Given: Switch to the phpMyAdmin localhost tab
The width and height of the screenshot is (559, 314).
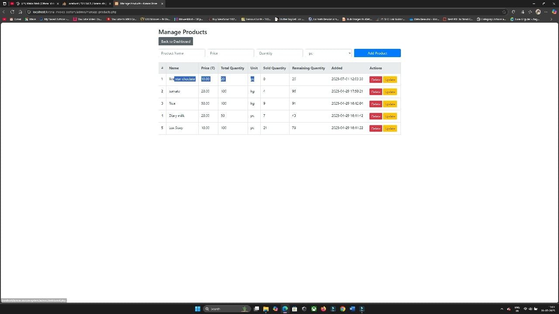Looking at the screenshot, I should [86, 3].
